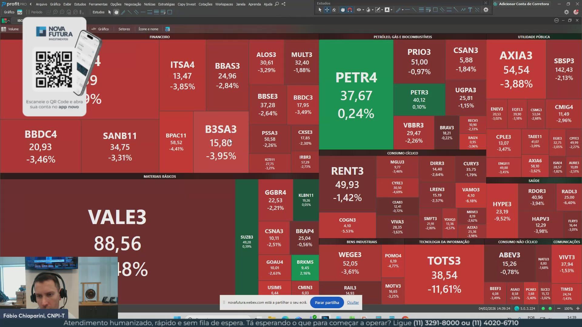Viewport: 582px width, 327px height.
Task: Toggle the Ícone e nome display option
Action: 148,29
